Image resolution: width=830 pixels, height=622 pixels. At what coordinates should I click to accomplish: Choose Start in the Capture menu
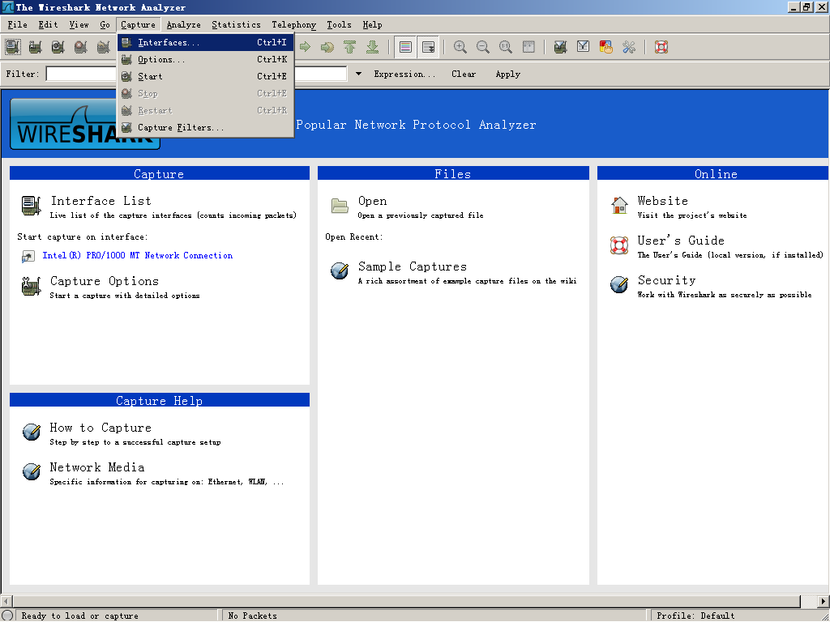(205, 76)
